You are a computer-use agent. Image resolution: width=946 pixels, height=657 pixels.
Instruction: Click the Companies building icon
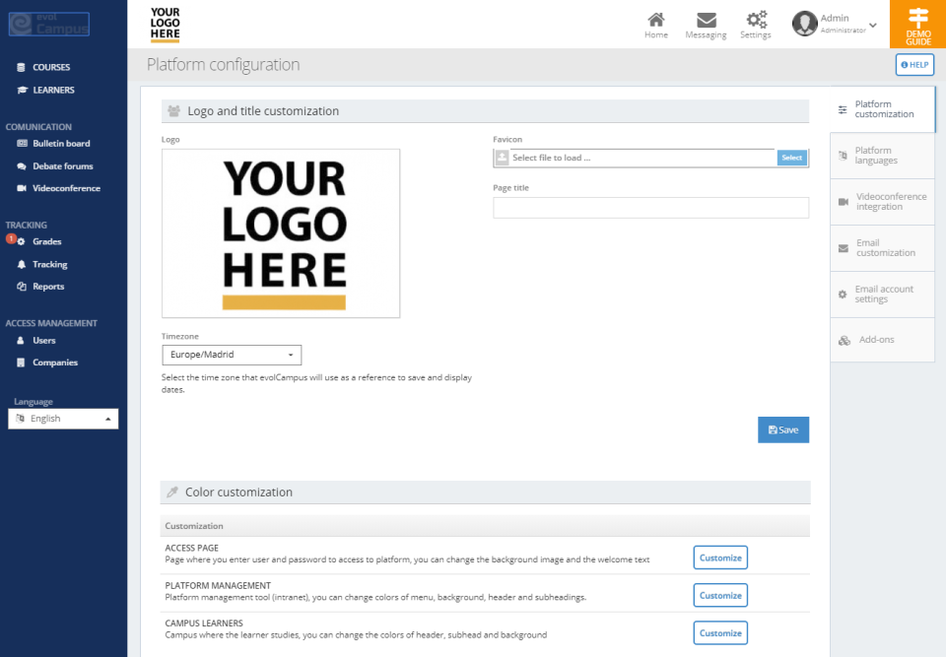click(x=21, y=362)
